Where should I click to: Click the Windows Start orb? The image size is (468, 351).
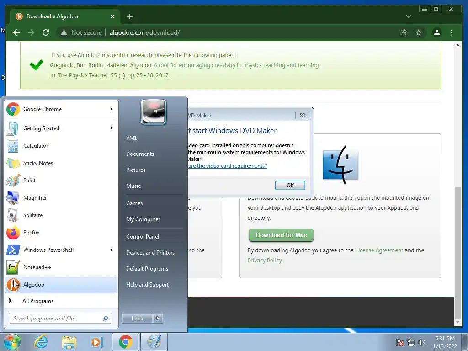tap(12, 342)
